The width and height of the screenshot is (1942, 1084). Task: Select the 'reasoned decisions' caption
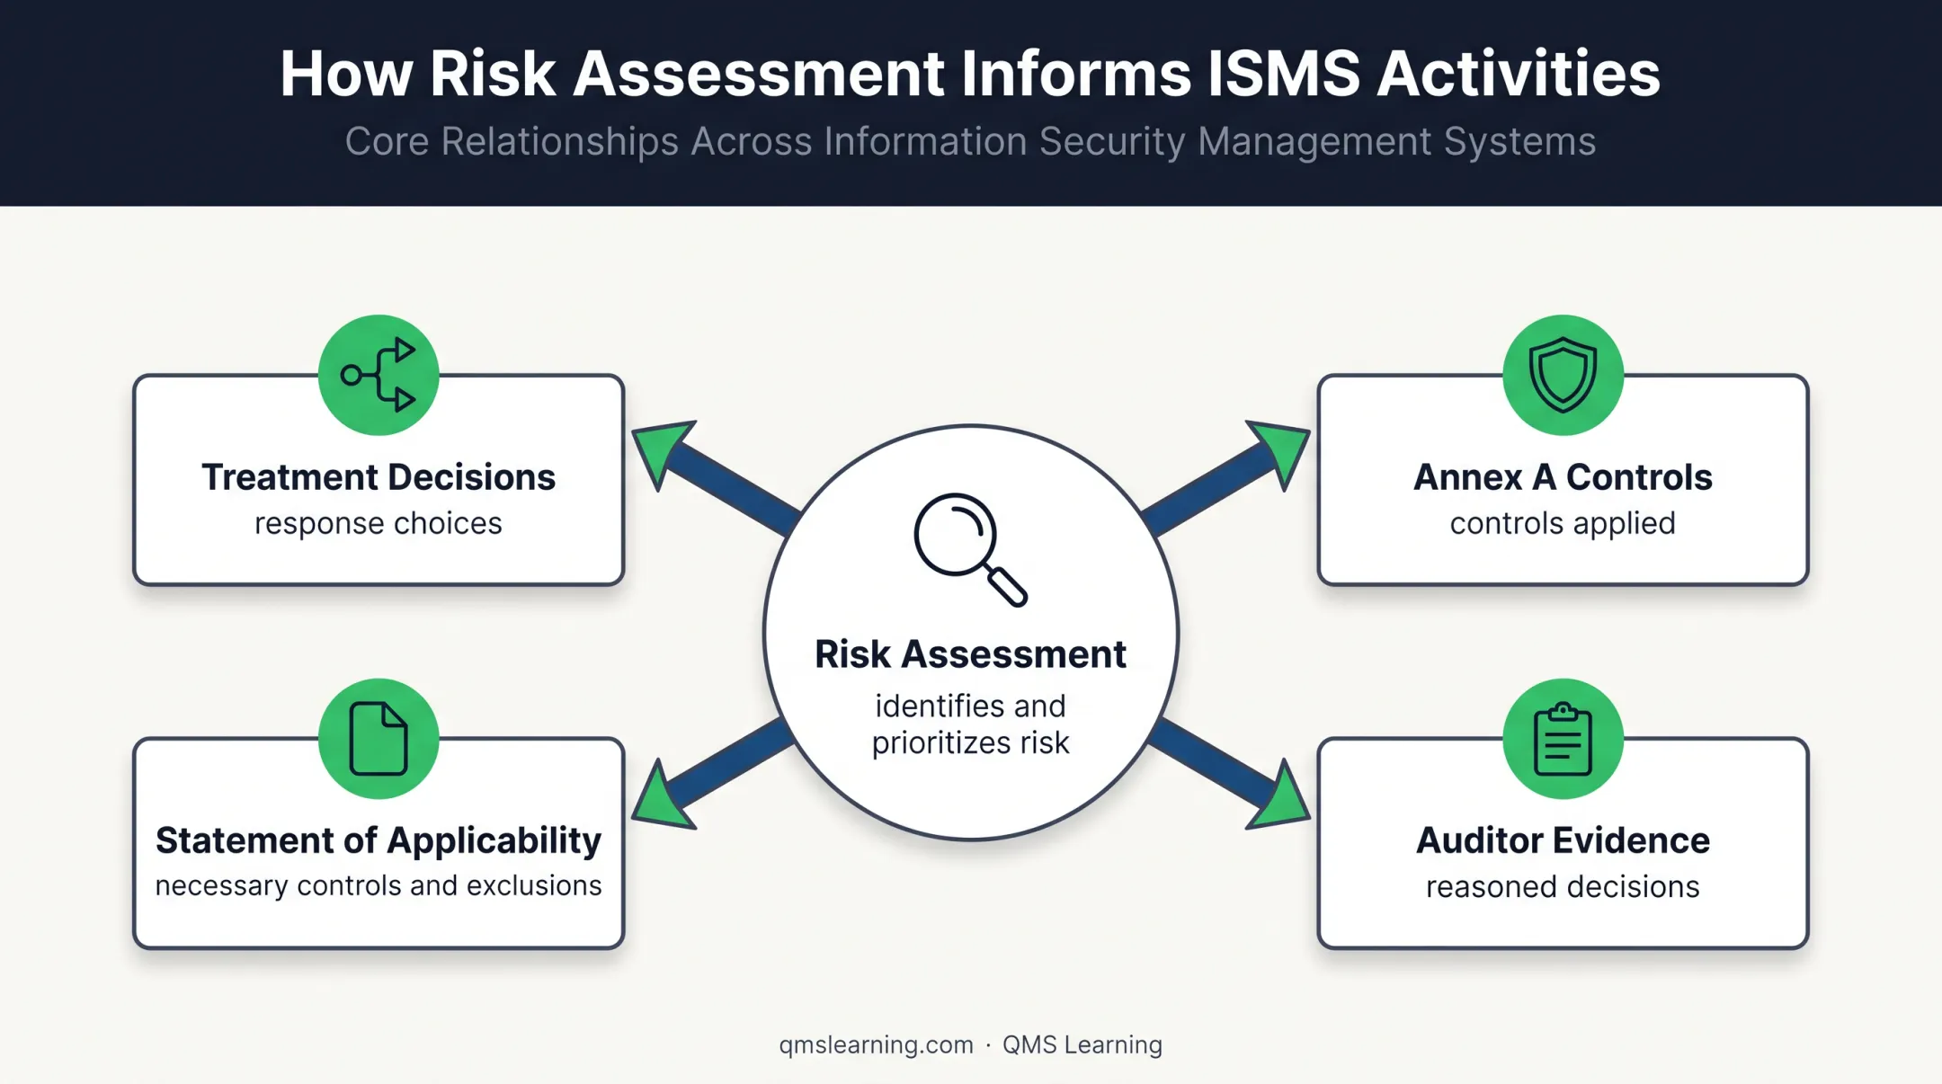click(1563, 887)
